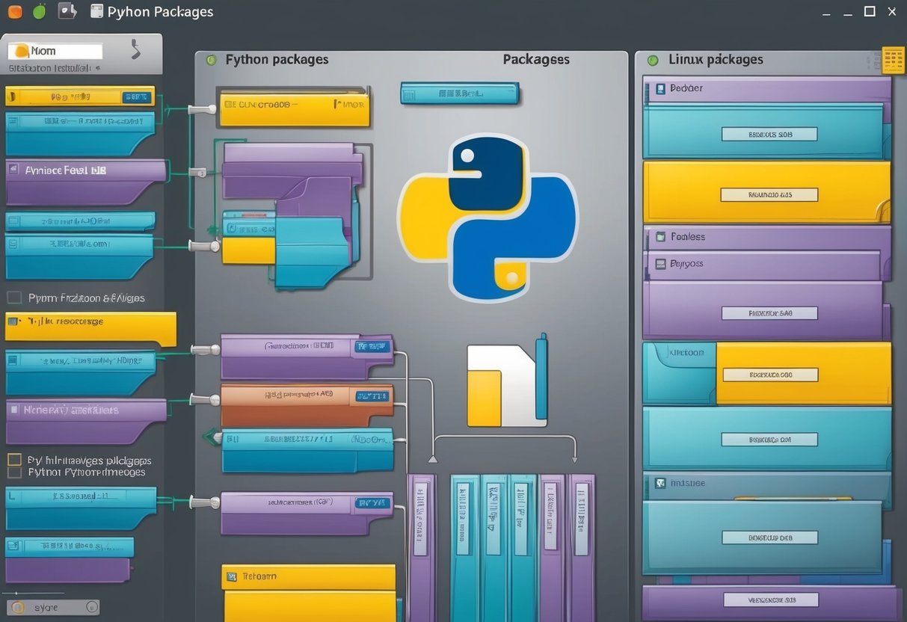Image resolution: width=907 pixels, height=622 pixels.
Task: Switch to the Linux packages panel header
Action: tap(716, 59)
